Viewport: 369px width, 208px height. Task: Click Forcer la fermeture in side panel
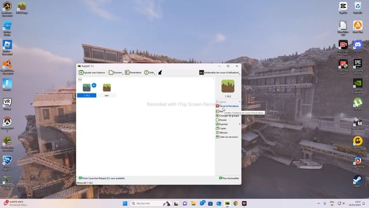point(227,106)
